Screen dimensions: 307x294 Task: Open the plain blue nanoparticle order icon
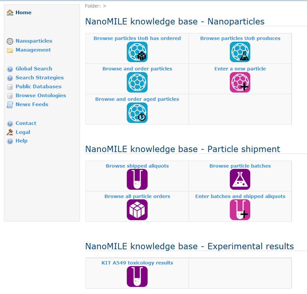pyautogui.click(x=137, y=82)
